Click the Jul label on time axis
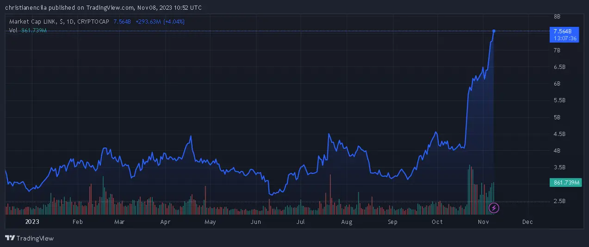Screen dimensions: 589x247 301,222
